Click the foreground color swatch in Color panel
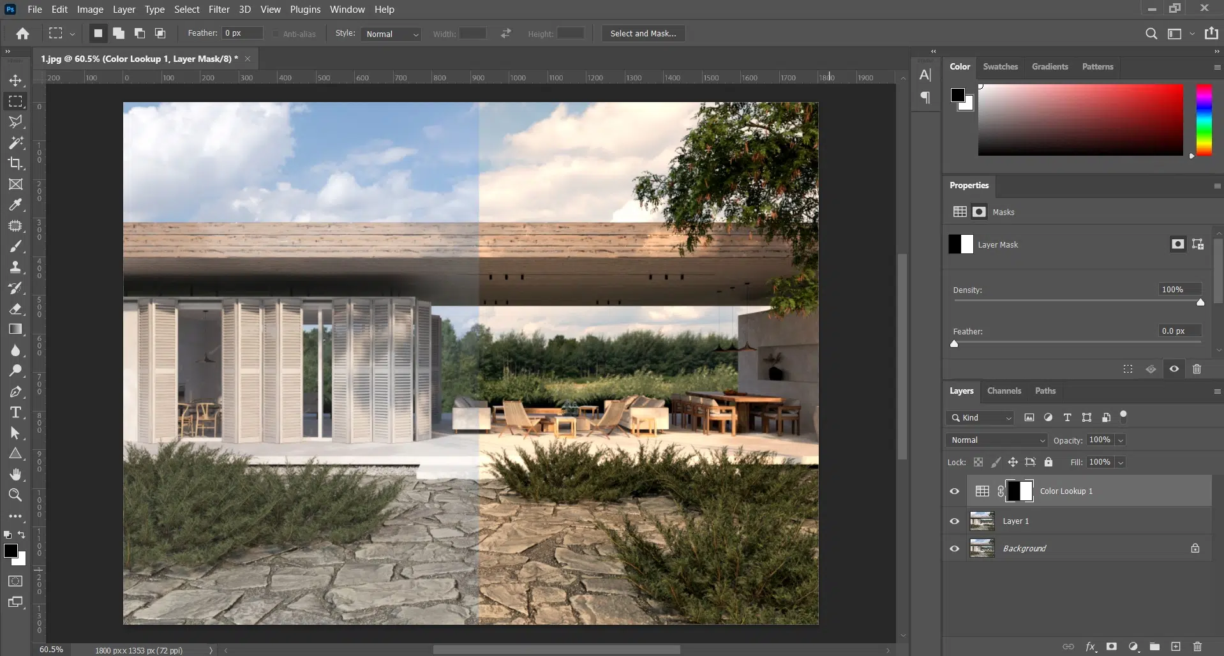Image resolution: width=1224 pixels, height=656 pixels. pos(957,96)
